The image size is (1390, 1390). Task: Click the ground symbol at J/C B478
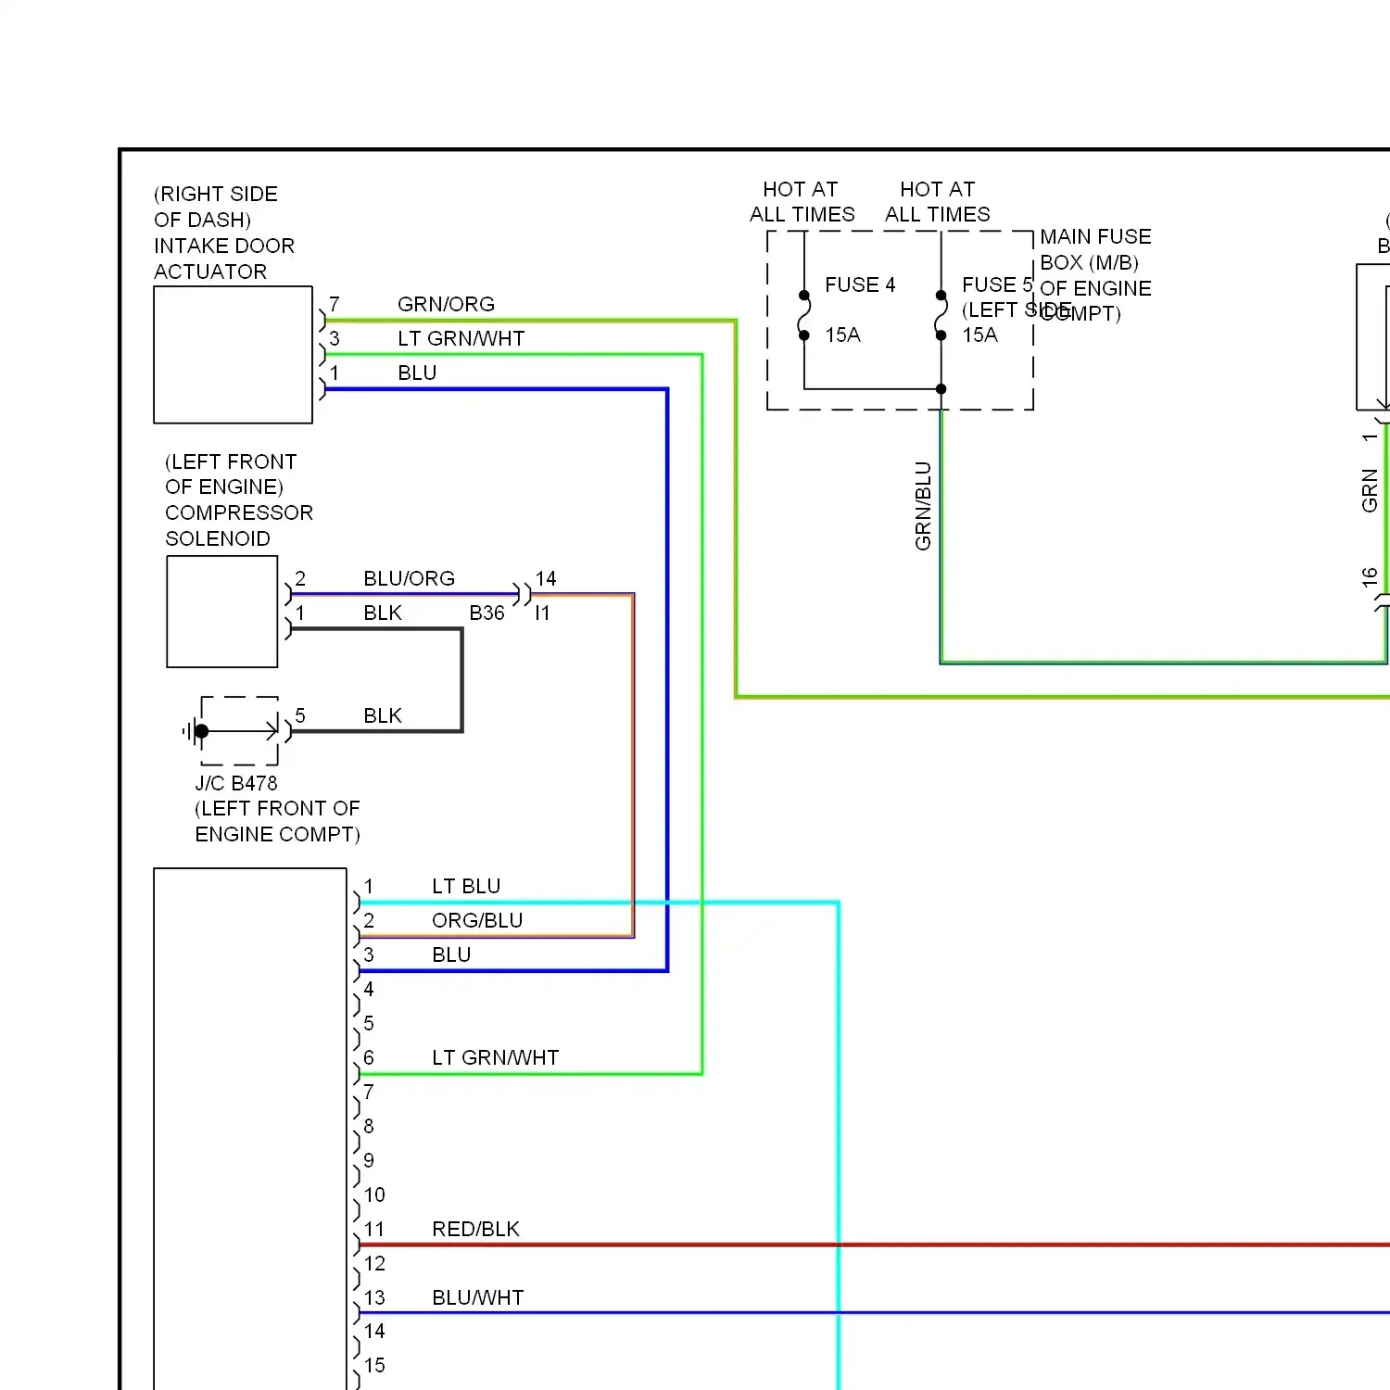[x=195, y=731]
